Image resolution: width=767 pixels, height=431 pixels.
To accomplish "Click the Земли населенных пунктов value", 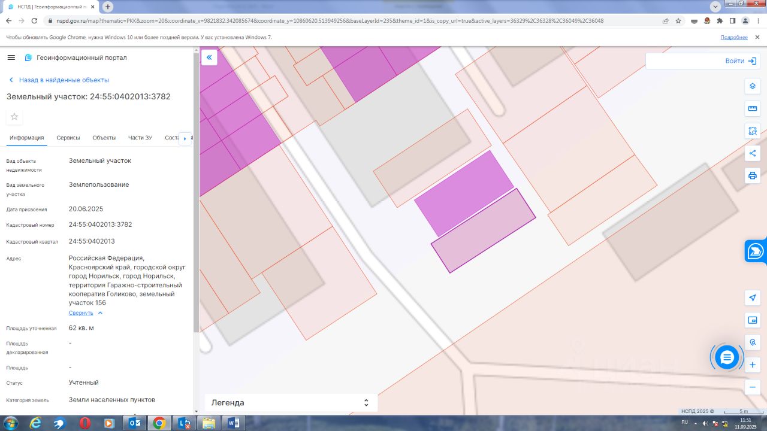I will [112, 399].
